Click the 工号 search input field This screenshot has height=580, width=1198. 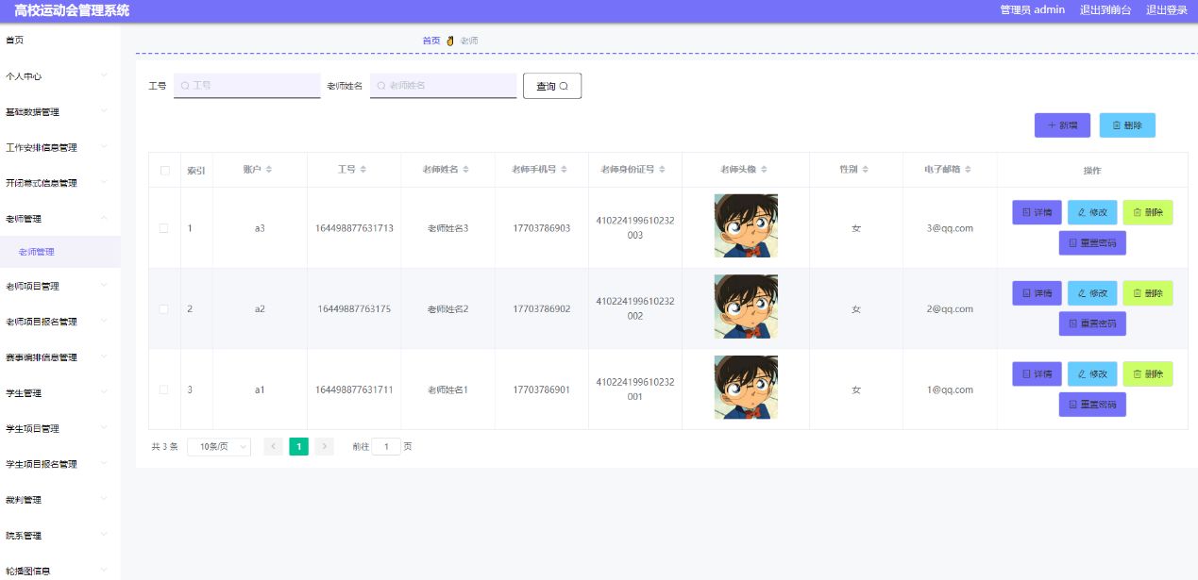point(247,86)
